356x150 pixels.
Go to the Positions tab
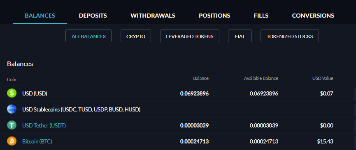pyautogui.click(x=214, y=16)
